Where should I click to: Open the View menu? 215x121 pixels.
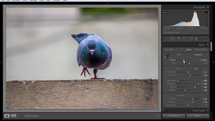(x=48, y=0)
